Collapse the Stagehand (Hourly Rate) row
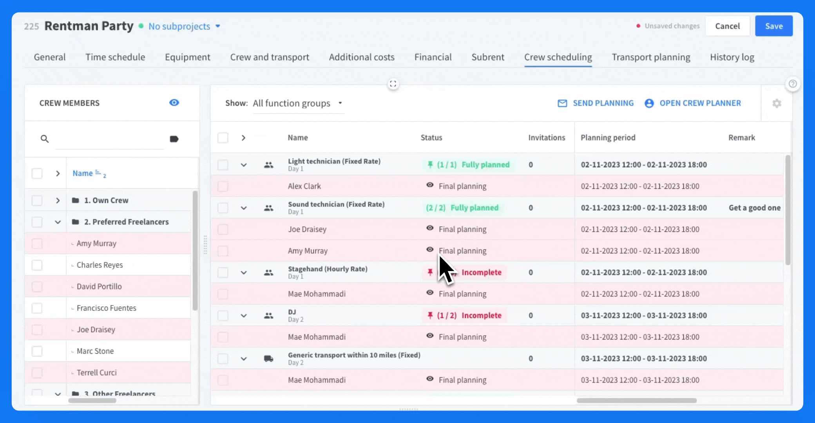The image size is (815, 423). tap(244, 273)
